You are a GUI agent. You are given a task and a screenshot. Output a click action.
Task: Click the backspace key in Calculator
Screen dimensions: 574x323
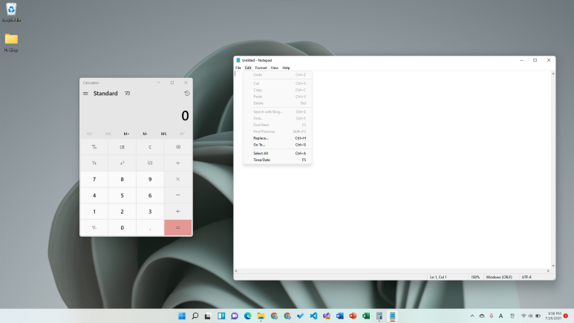click(178, 147)
